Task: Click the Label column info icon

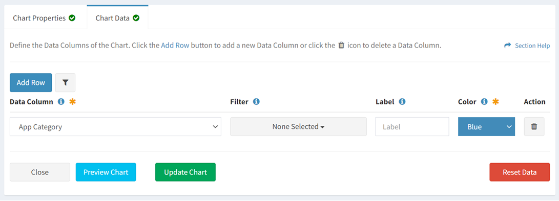Action: [402, 102]
